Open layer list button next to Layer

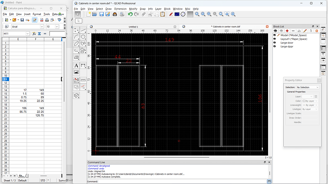(x=316, y=97)
